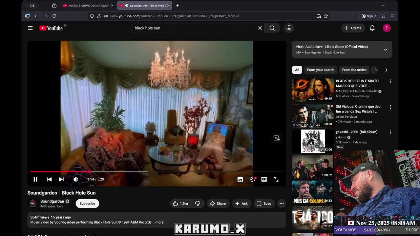Skip to next video in mix
Screen dimensions: 420x236
61,179
